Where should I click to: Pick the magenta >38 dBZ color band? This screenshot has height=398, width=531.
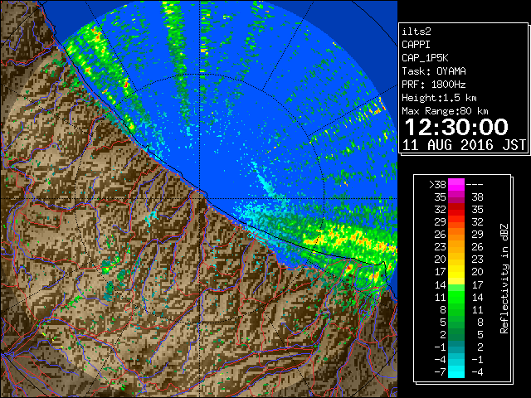456,185
